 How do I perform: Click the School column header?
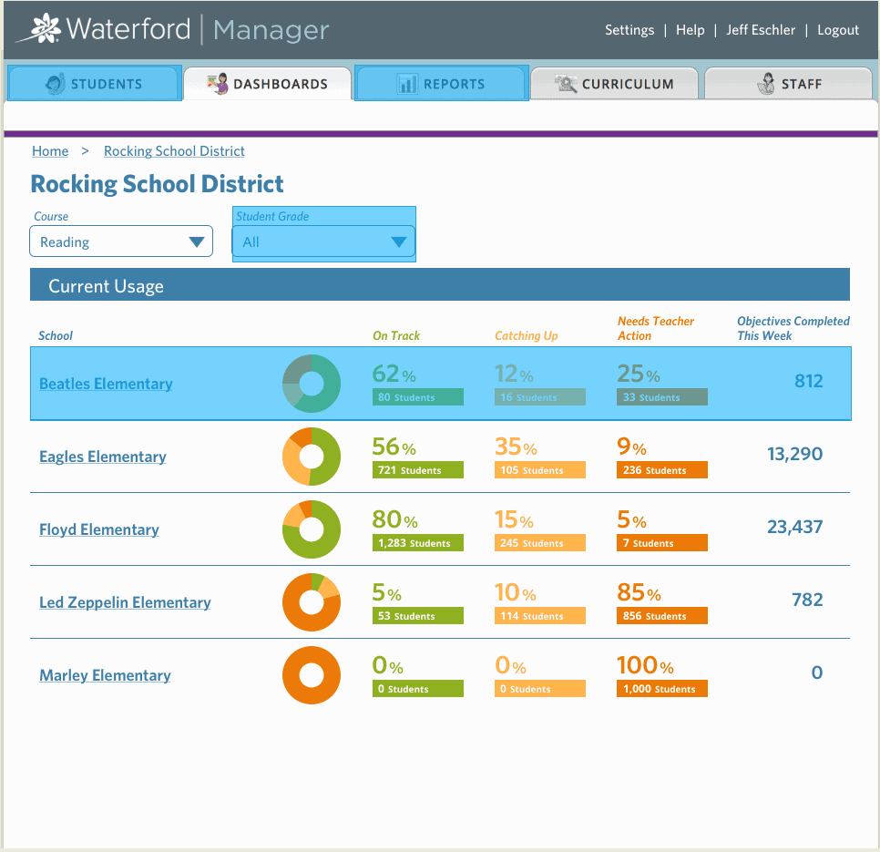pos(56,335)
